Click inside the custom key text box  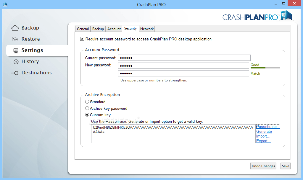173,134
